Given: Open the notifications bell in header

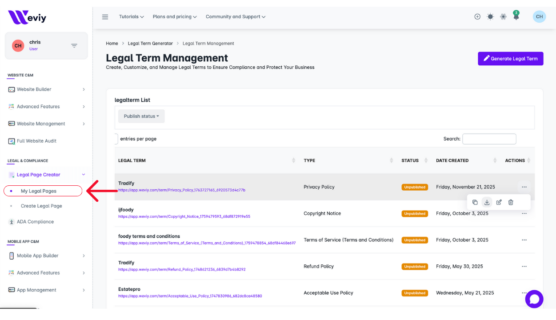Looking at the screenshot, I should (x=516, y=17).
